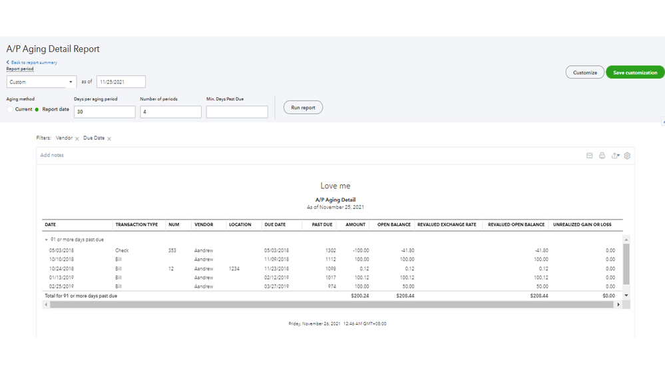Select the Current aging method radio button
The height and width of the screenshot is (374, 665).
pos(10,109)
